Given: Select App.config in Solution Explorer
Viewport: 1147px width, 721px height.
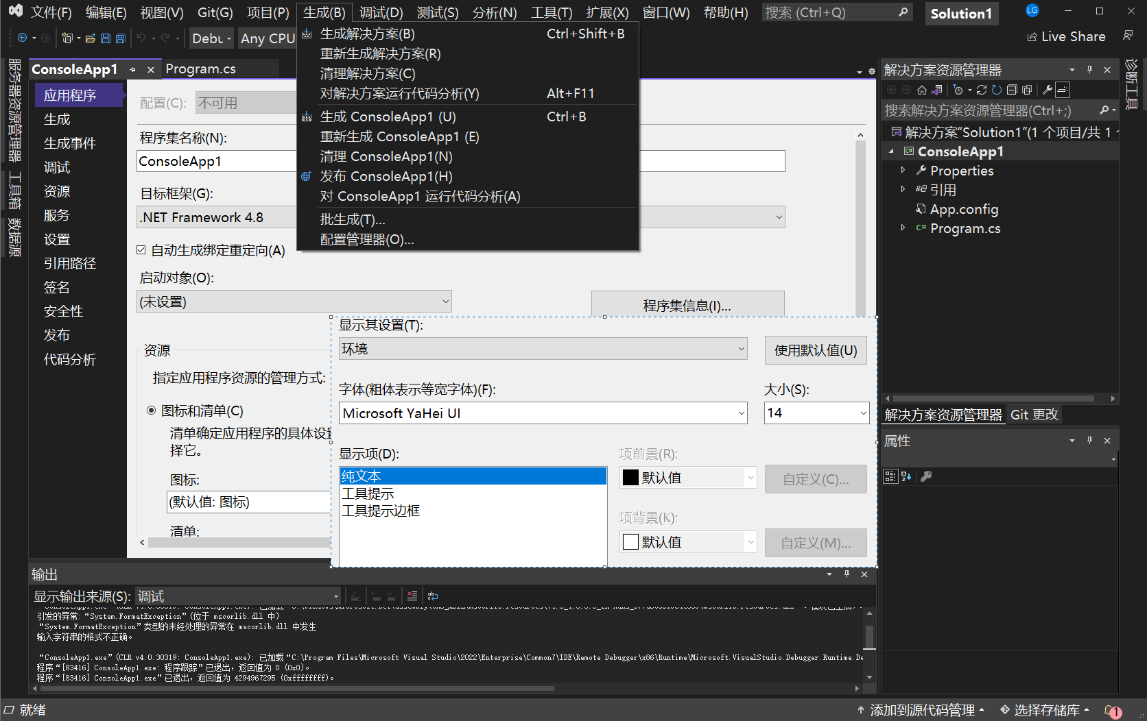Looking at the screenshot, I should point(964,209).
